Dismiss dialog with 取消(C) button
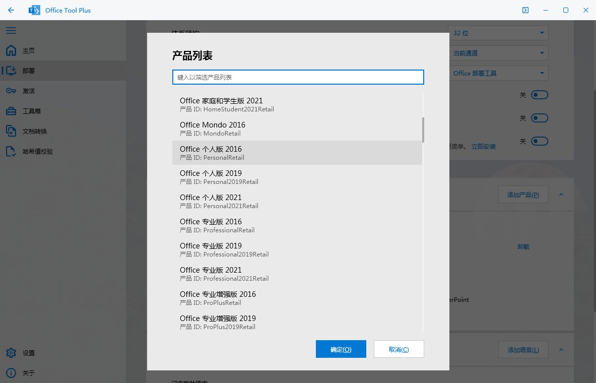Screen dimensions: 596x383 tap(399, 349)
